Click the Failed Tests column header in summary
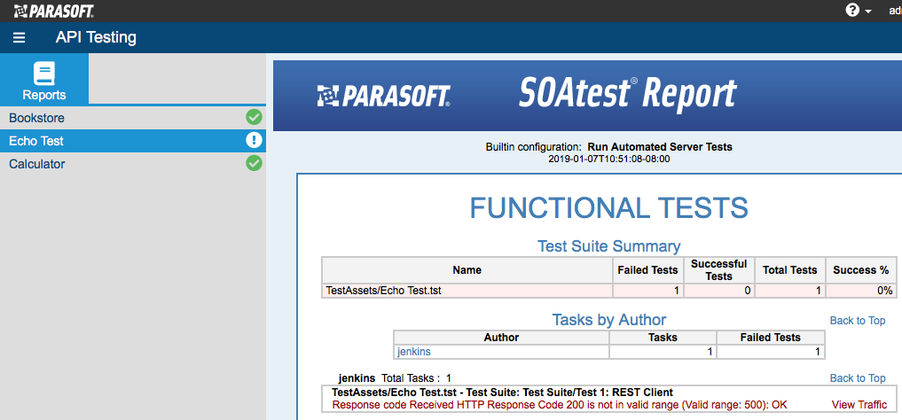 [648, 270]
